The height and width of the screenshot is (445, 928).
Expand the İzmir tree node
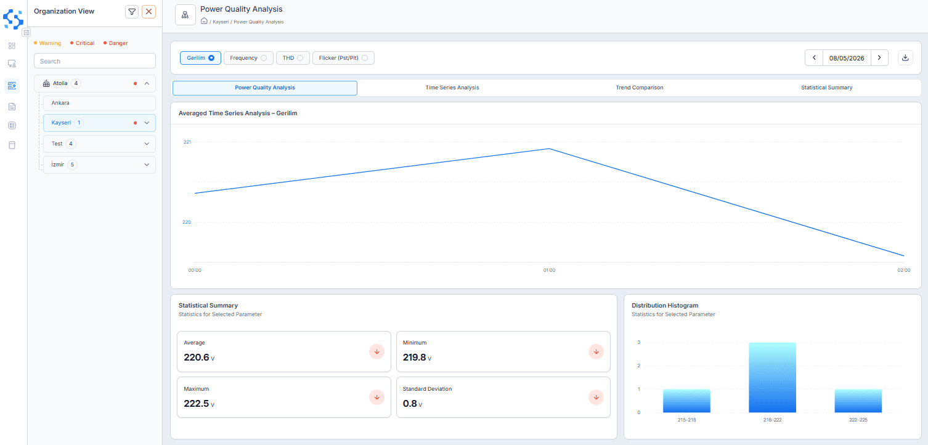pyautogui.click(x=147, y=165)
